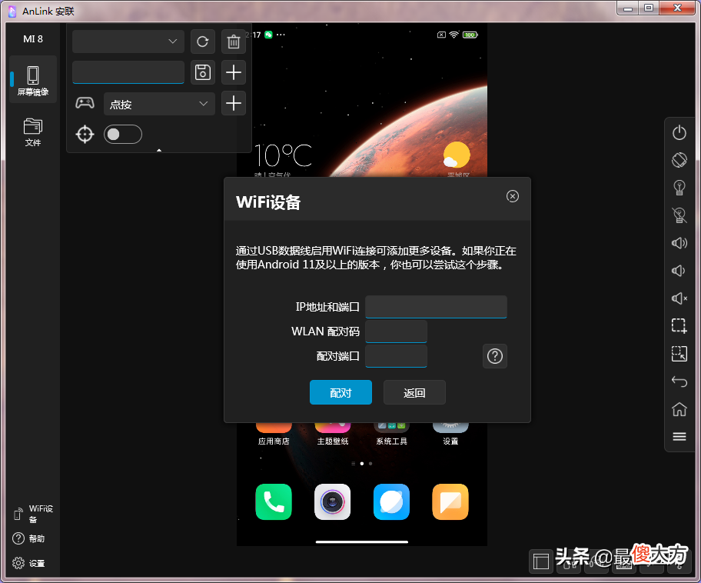Focus the IP地址和端口 input field
Screen dimensions: 701x583
point(436,307)
